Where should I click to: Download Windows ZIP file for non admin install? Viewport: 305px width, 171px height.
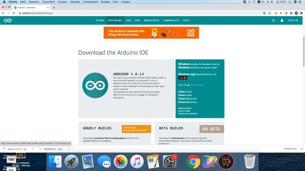[x=197, y=67]
